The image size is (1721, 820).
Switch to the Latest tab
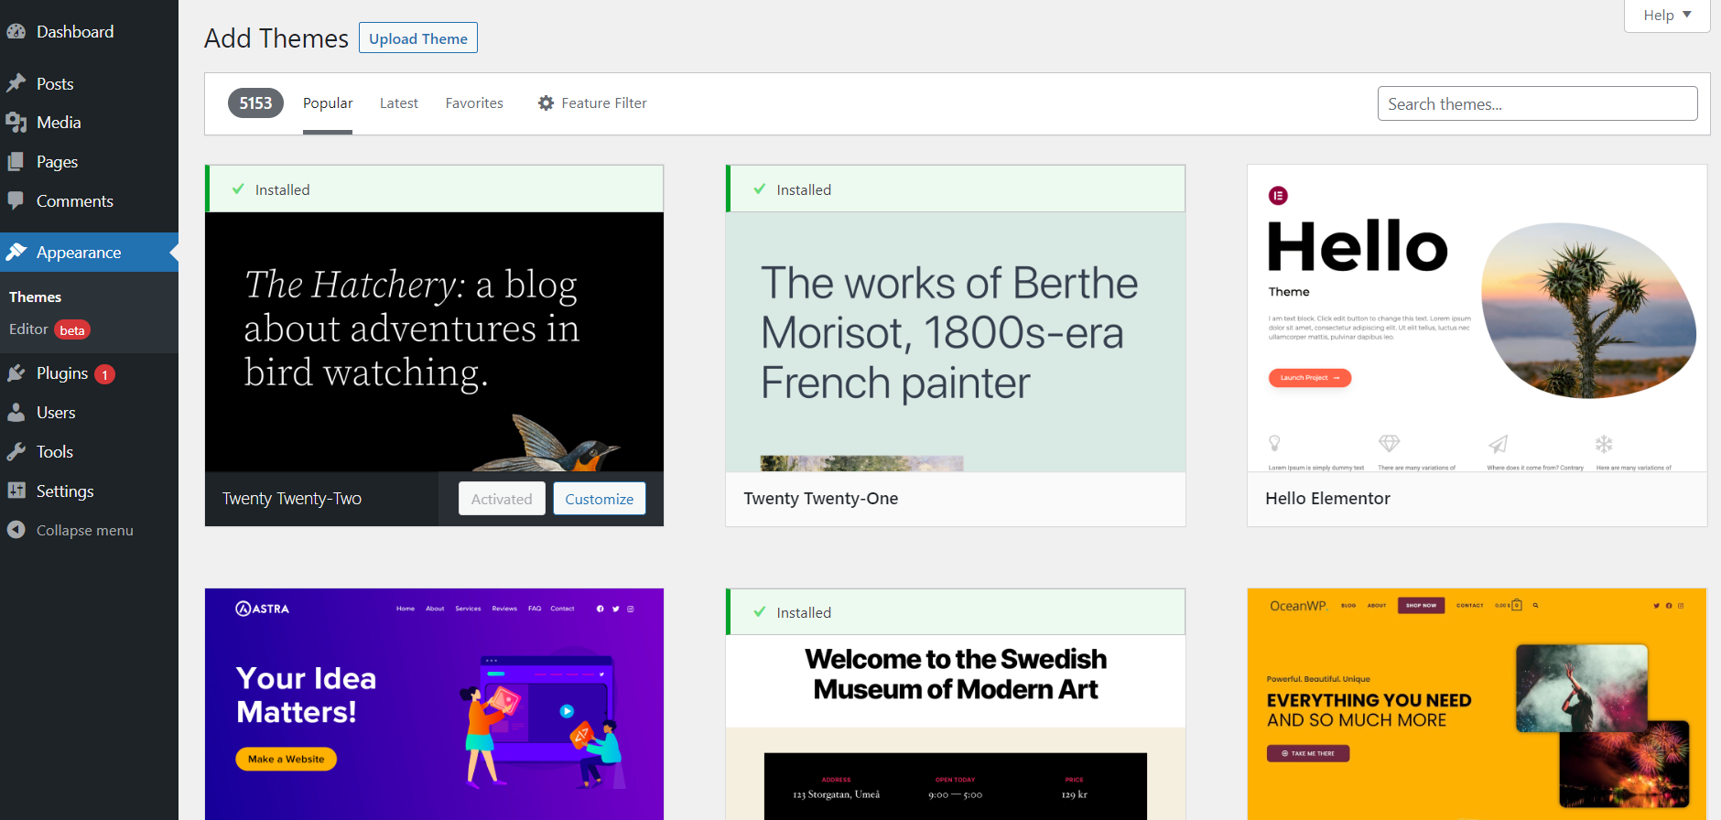(399, 103)
